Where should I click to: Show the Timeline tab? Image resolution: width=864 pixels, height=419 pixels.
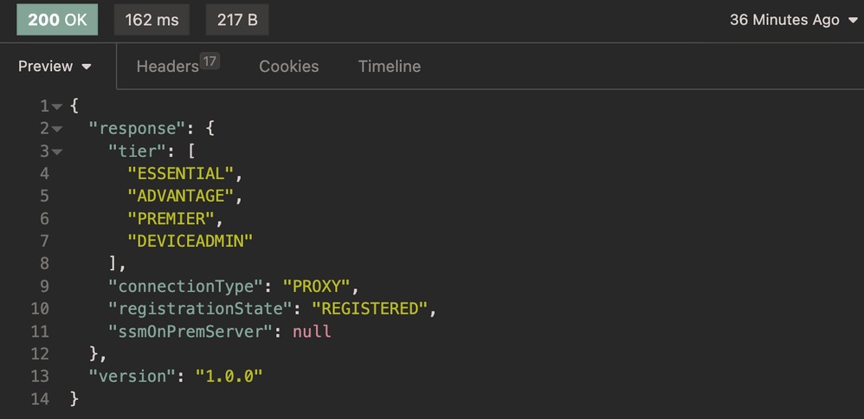click(390, 67)
